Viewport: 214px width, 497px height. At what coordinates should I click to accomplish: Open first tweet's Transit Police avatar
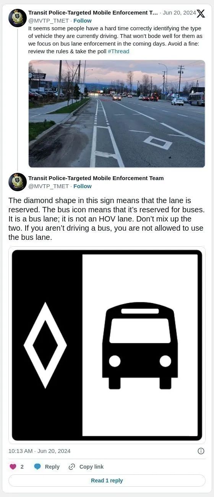coord(18,18)
